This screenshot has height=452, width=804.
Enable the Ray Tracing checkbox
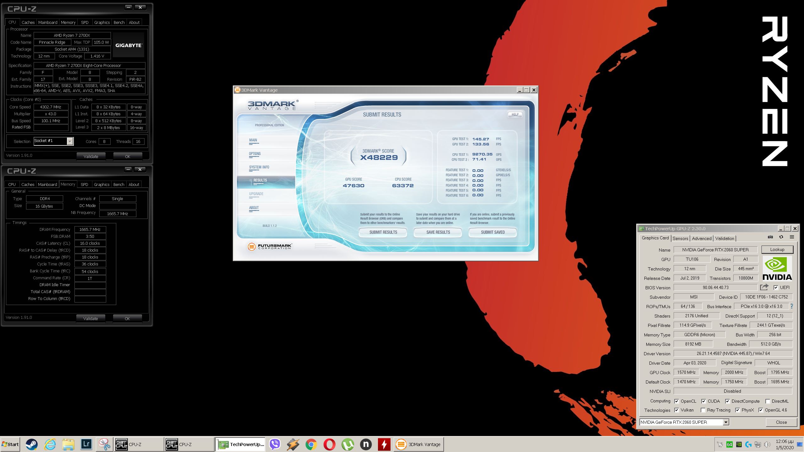703,410
